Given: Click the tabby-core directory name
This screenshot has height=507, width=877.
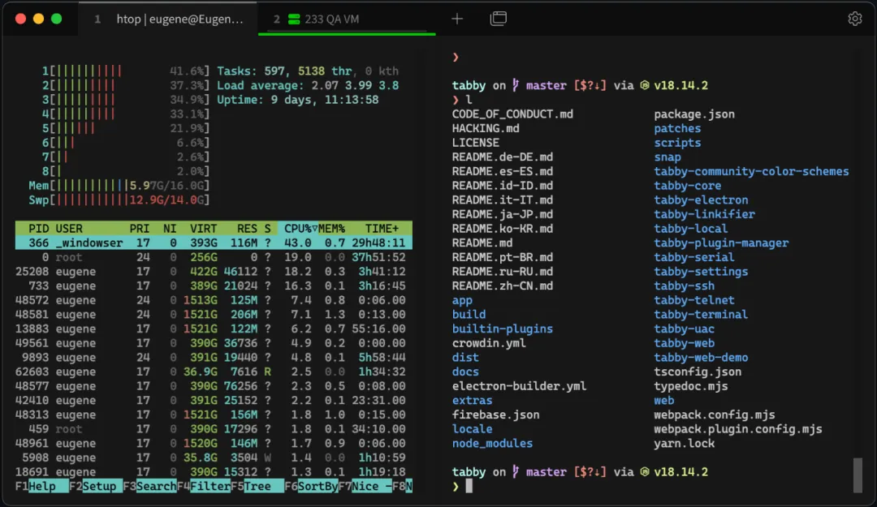Looking at the screenshot, I should tap(687, 186).
